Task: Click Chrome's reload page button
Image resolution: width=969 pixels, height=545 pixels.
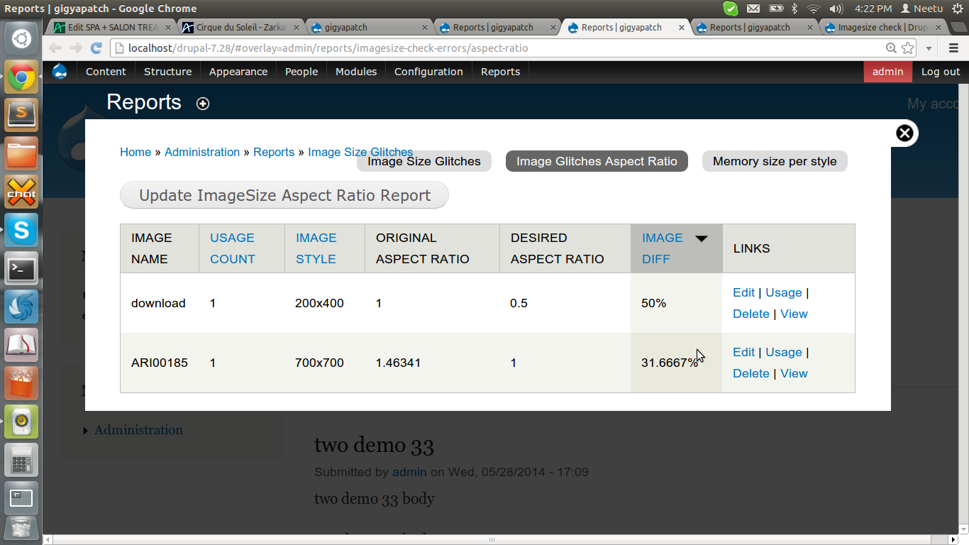Action: (x=96, y=48)
